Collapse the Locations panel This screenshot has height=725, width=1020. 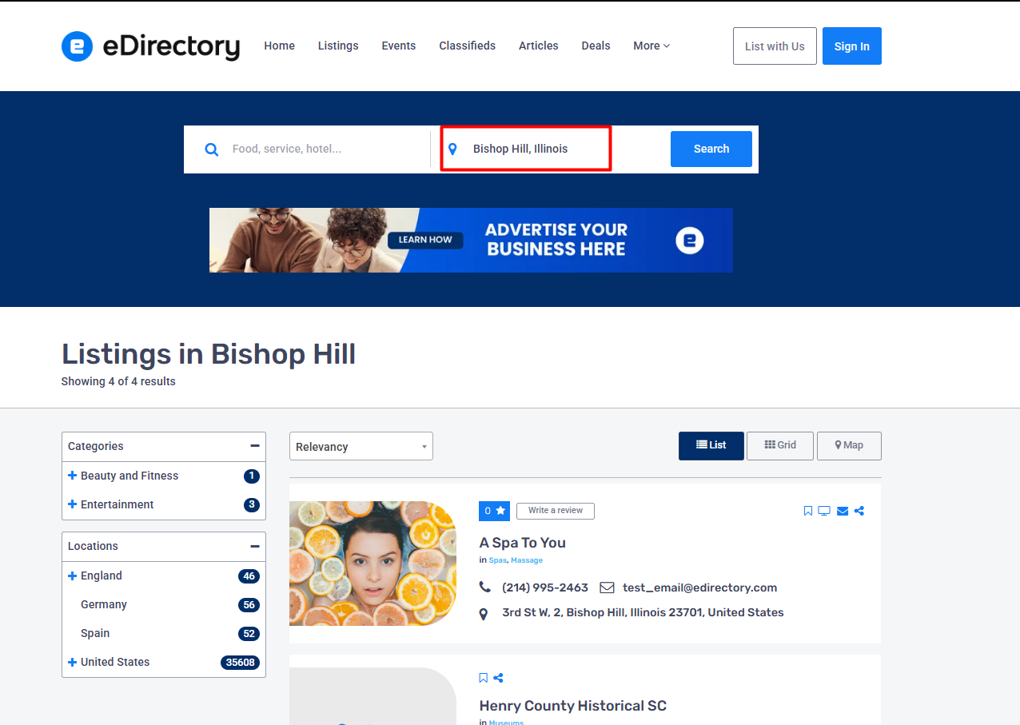254,546
